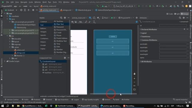The height and width of the screenshot is (108, 192).
Task: Expand the Transforms section
Action: point(140,37)
